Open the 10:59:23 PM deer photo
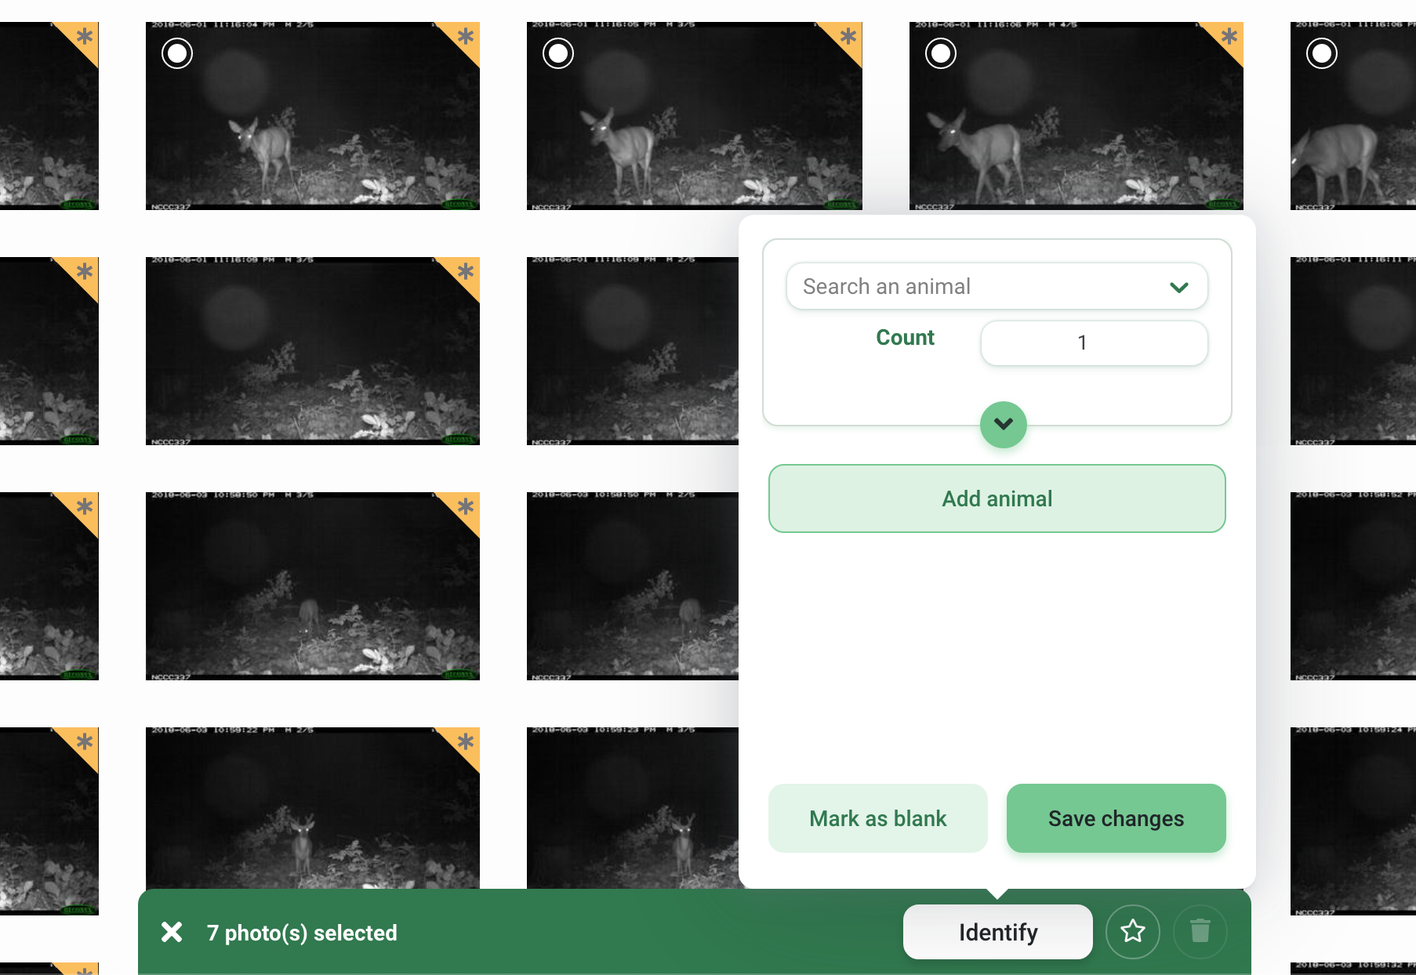Screen dimensions: 1416x975 [633, 807]
